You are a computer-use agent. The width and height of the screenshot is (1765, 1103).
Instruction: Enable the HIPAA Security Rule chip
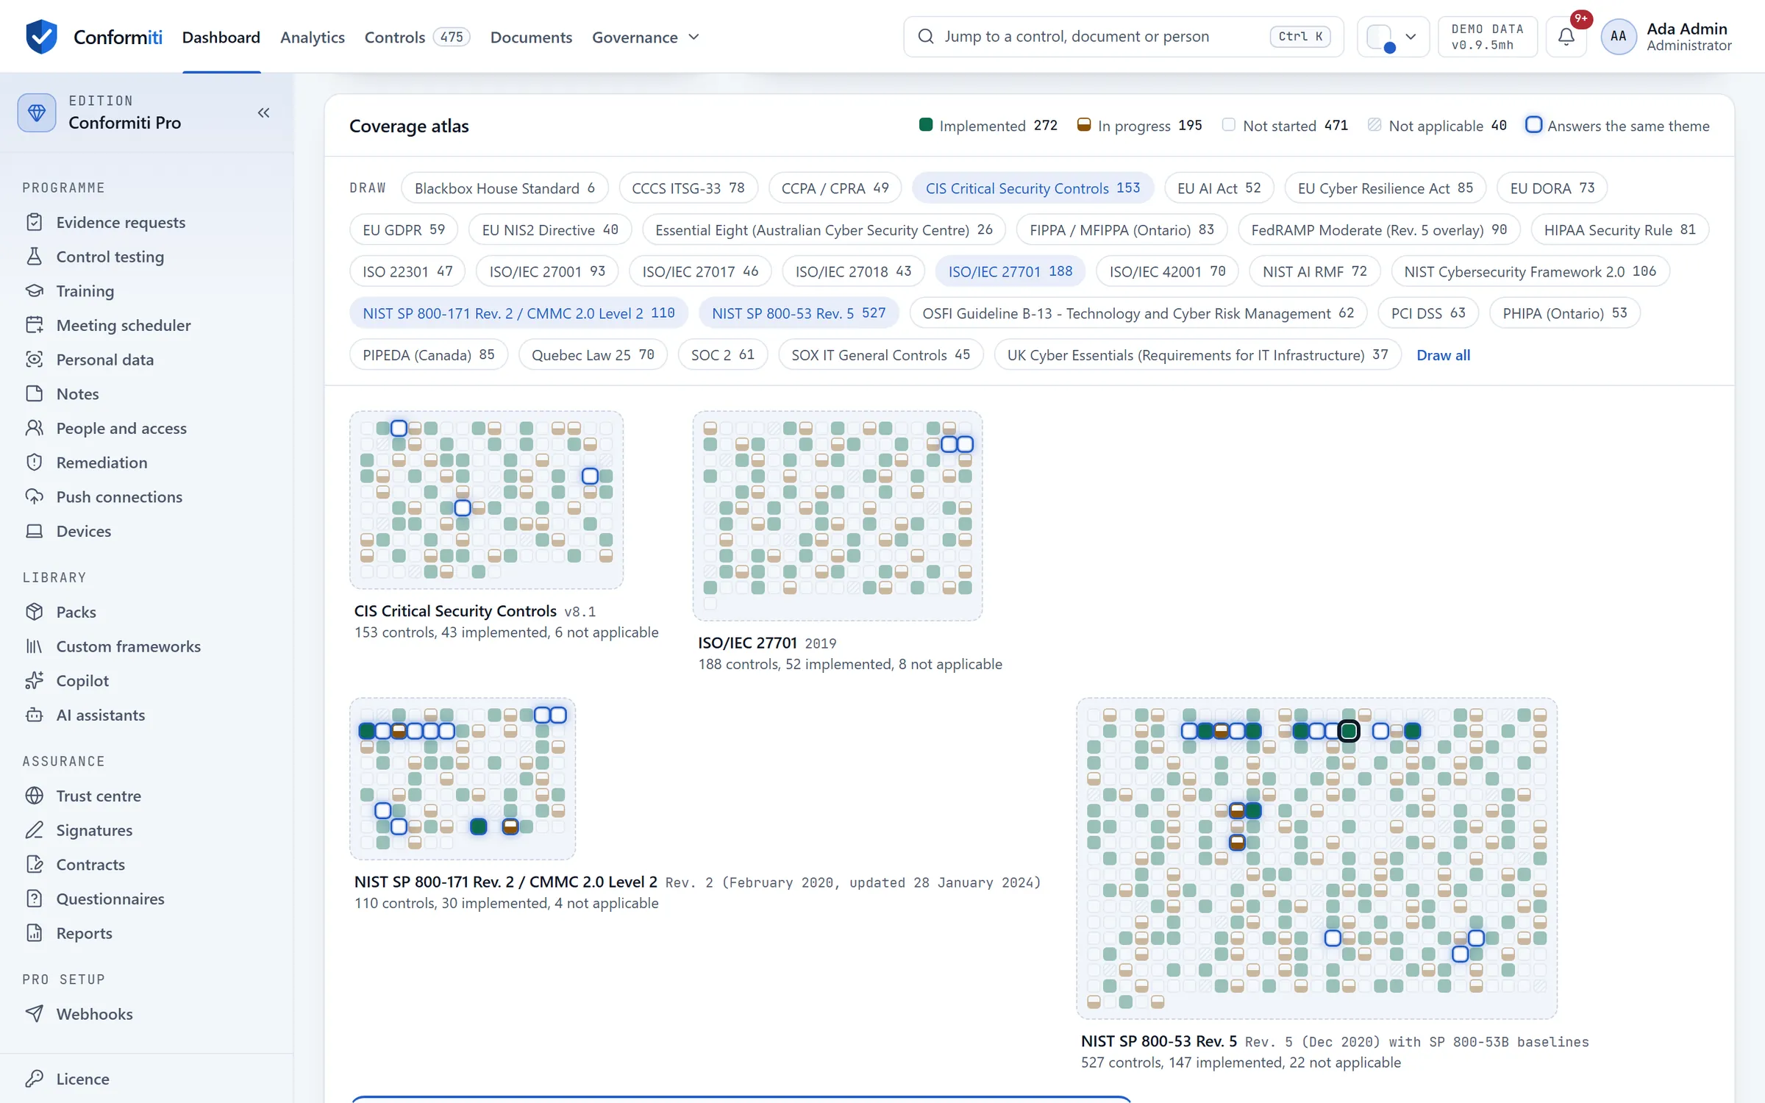coord(1619,230)
